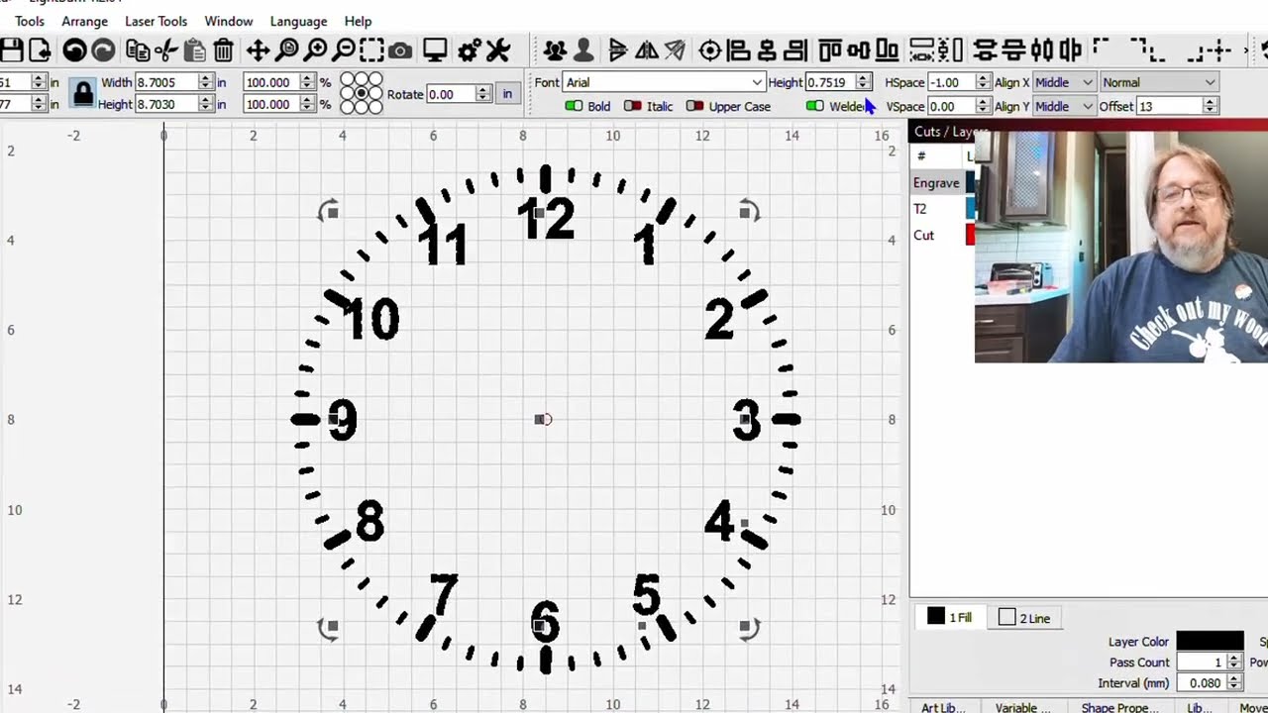Click the Flip horizontal icon
Screen dimensions: 1268x713
point(646,50)
